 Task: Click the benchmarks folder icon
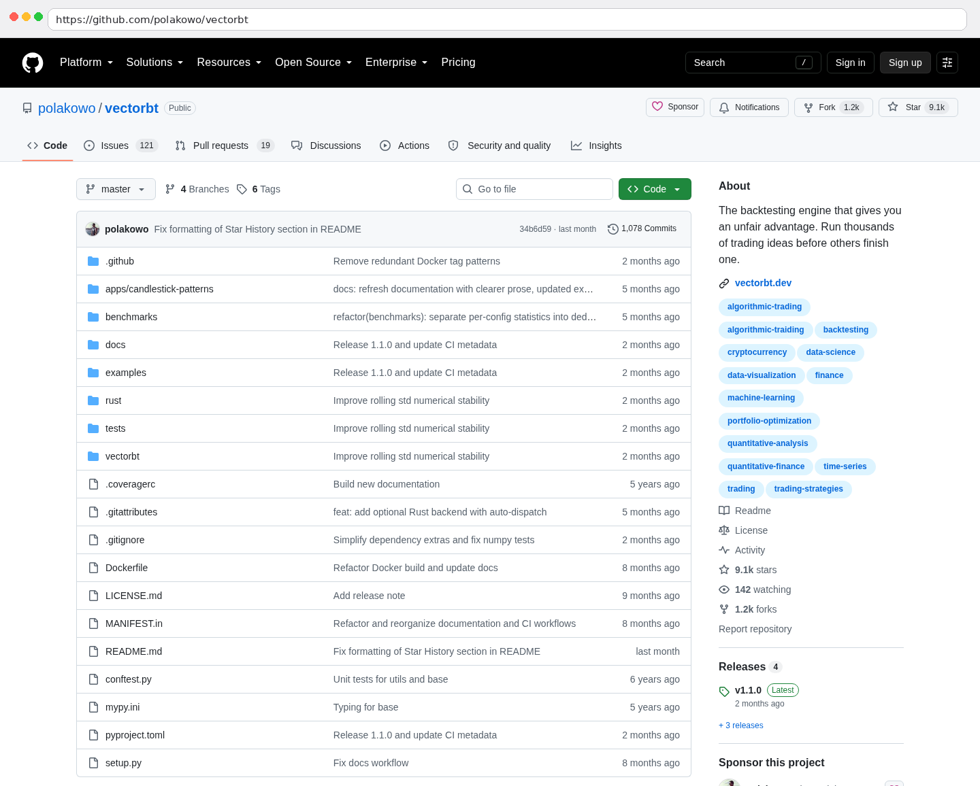93,317
